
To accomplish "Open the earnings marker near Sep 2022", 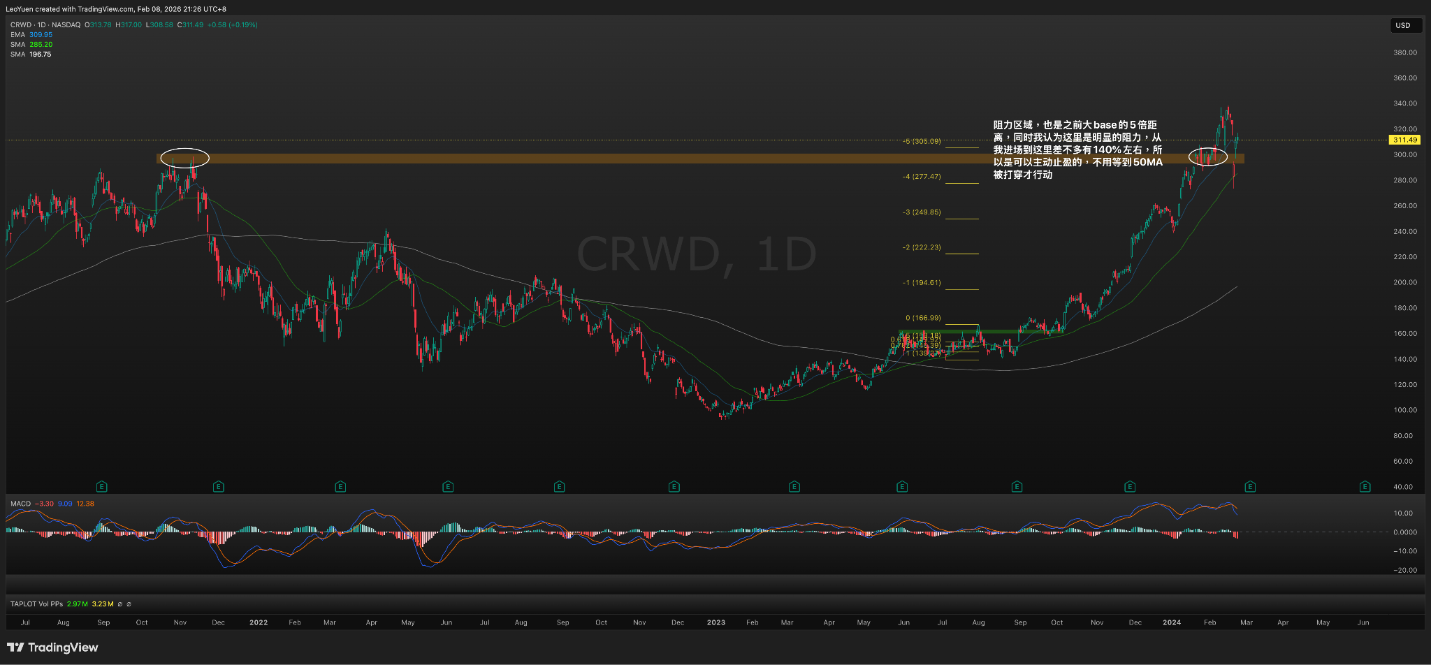I will [x=559, y=486].
